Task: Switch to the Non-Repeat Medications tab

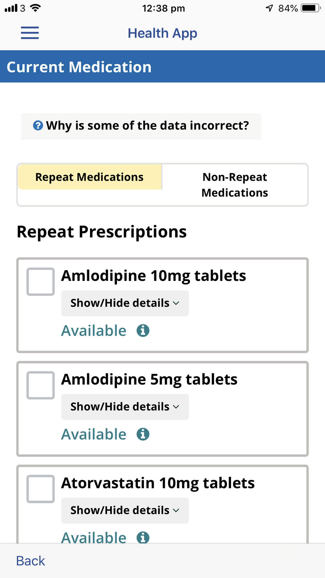Action: tap(235, 185)
